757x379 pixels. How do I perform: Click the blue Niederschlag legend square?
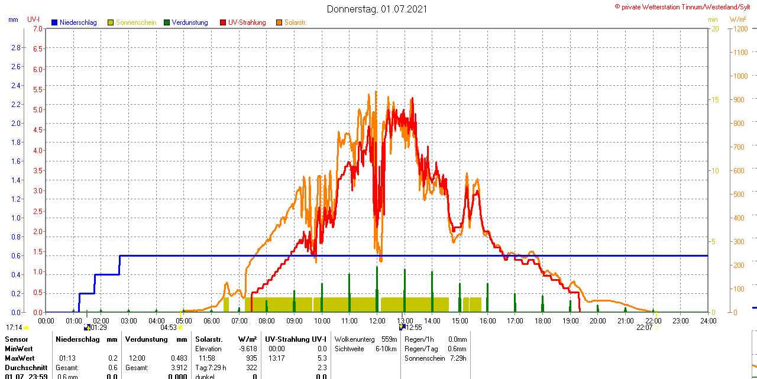coord(54,22)
